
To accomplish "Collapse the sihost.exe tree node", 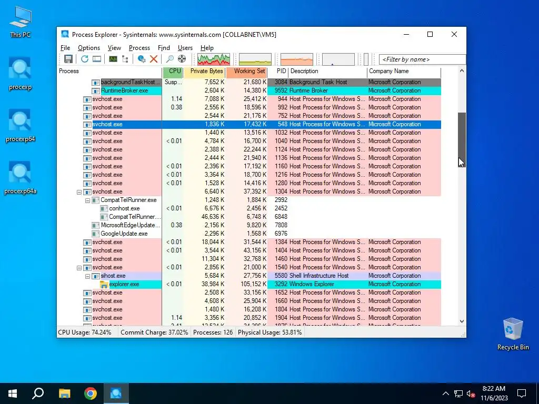I will click(x=87, y=276).
